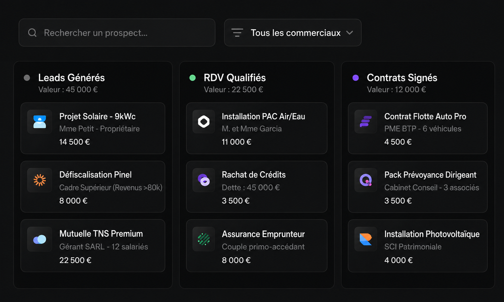The height and width of the screenshot is (302, 504).
Task: Click the orange-blue icon on Installation Photovoltaïque
Action: pos(366,239)
